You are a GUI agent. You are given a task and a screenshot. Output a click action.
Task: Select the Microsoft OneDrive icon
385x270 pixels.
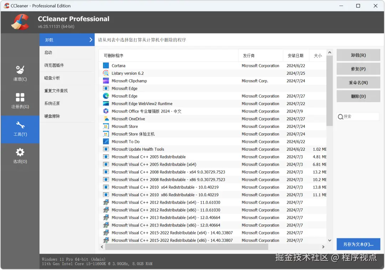coord(106,119)
